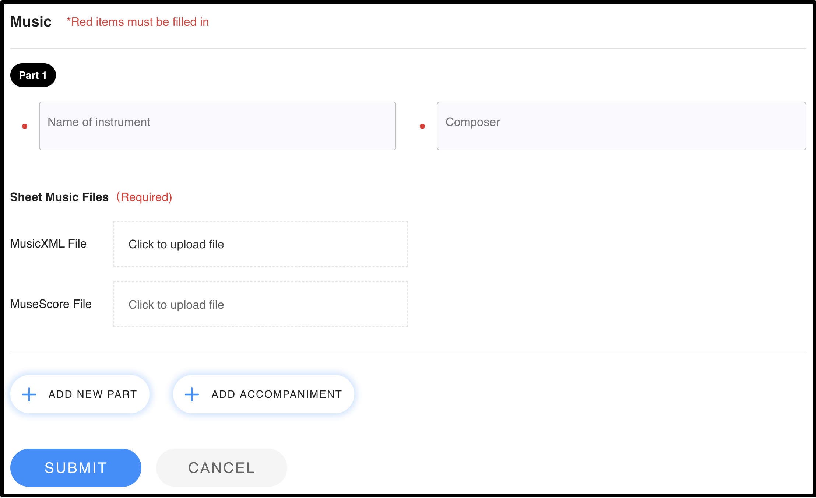Upload a MusicXML file
Image resolution: width=816 pixels, height=498 pixels.
point(261,244)
